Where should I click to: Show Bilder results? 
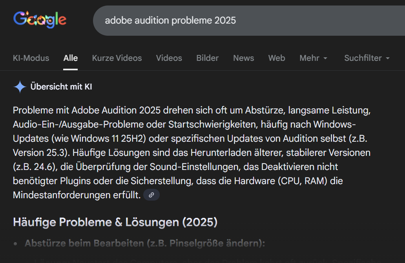pyautogui.click(x=207, y=58)
